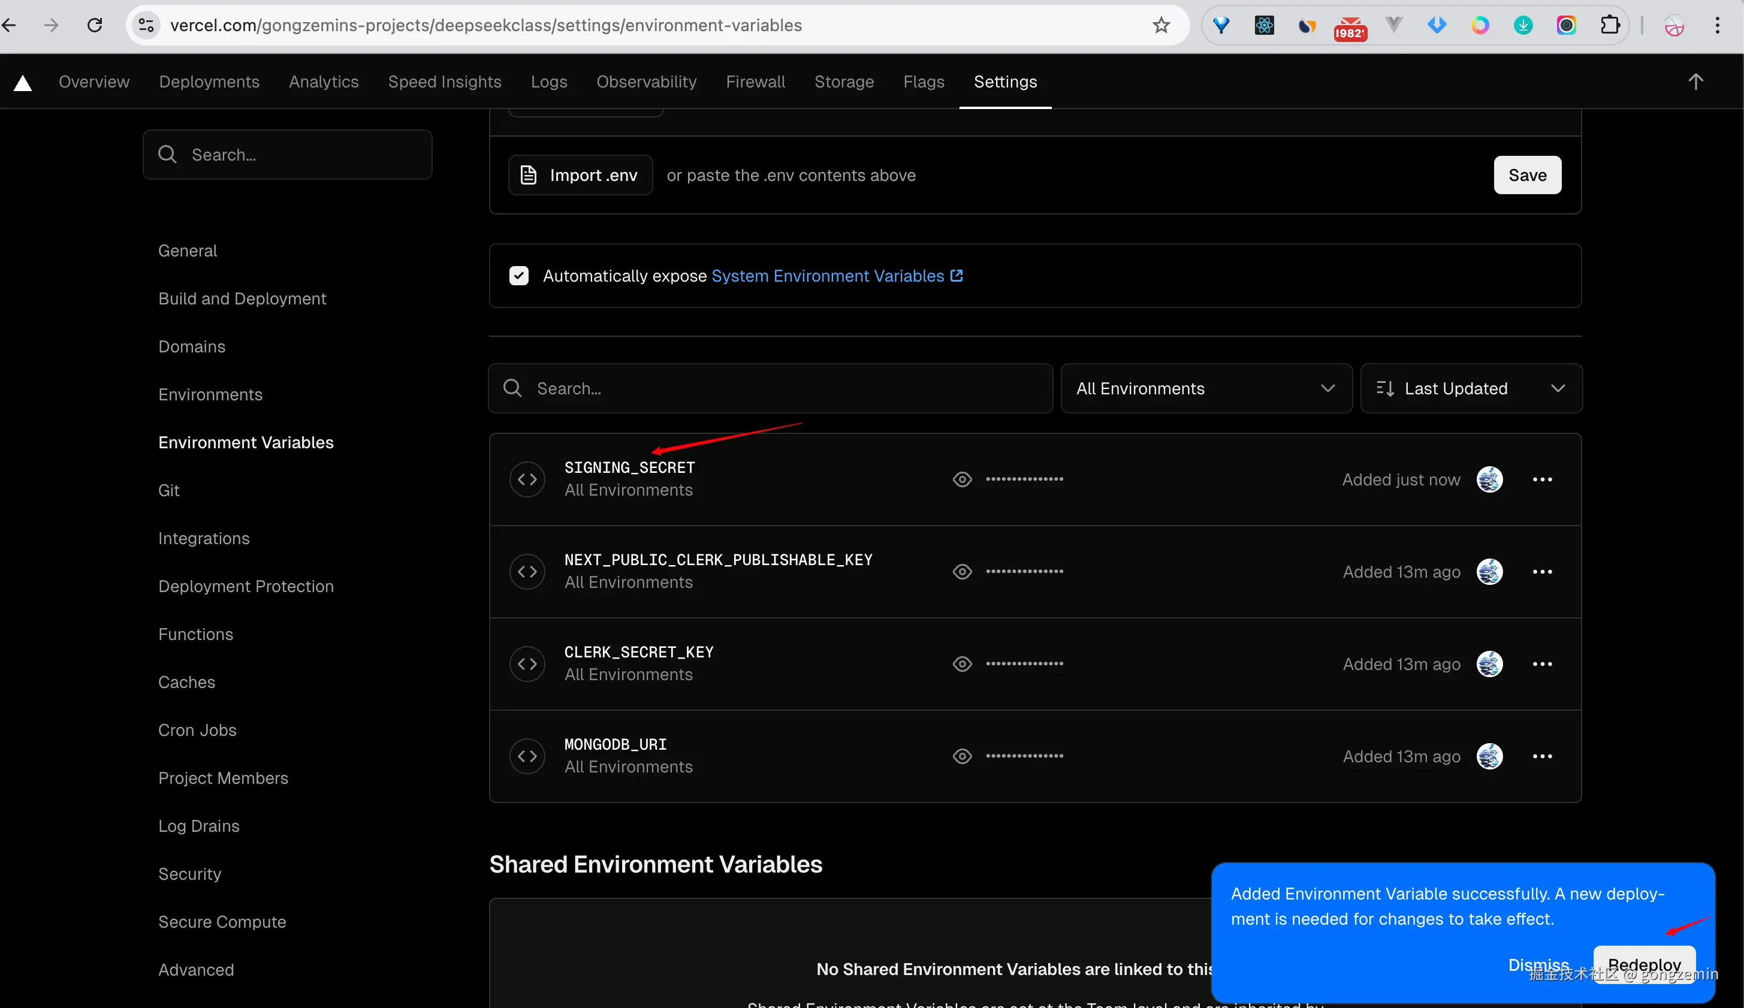The height and width of the screenshot is (1008, 1744).
Task: Follow the System Environment Variables link
Action: [837, 276]
